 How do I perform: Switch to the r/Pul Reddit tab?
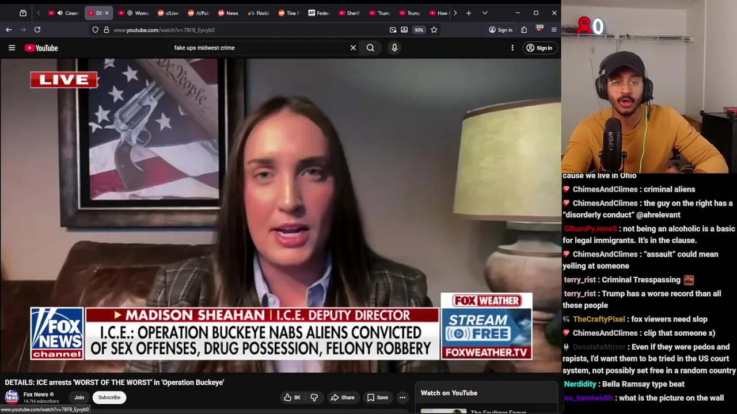tap(199, 13)
